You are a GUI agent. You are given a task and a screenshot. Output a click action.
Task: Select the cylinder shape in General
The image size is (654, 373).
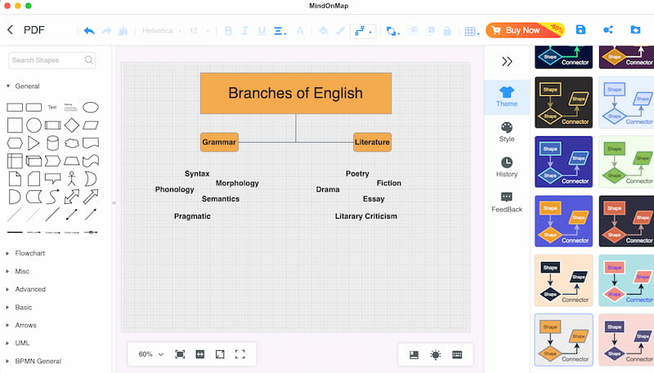pos(52,143)
